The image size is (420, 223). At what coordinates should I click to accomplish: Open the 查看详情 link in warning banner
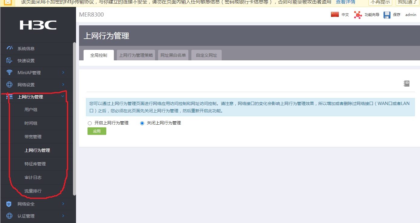click(345, 2)
